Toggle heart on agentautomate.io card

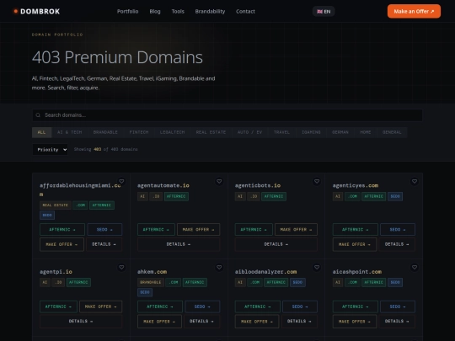tap(219, 181)
